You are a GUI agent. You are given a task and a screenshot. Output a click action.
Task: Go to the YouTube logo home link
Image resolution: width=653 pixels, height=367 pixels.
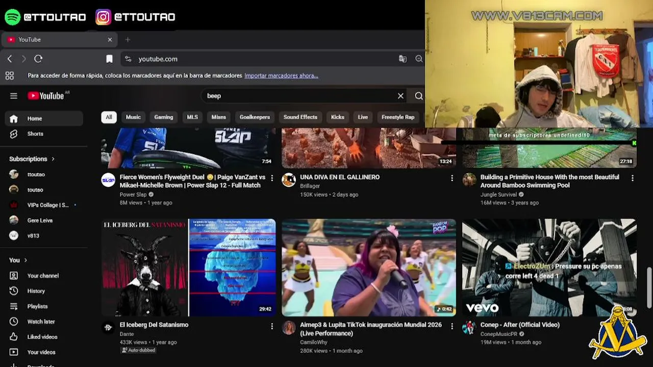(46, 96)
